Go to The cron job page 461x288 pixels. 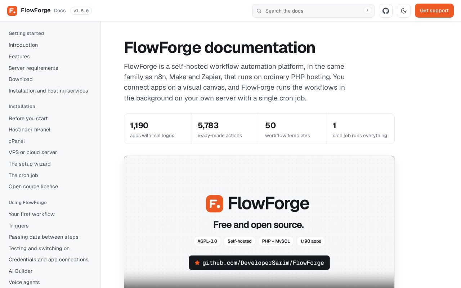click(23, 175)
